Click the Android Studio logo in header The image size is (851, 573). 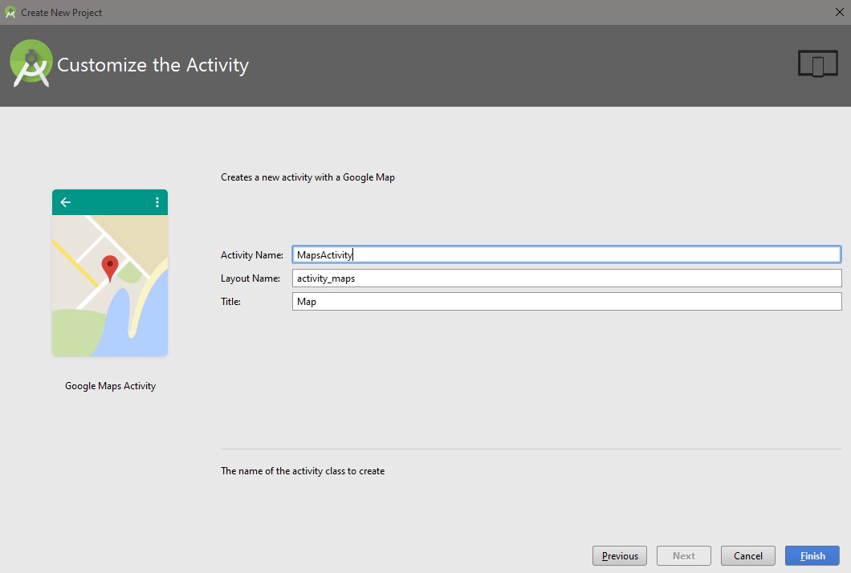pyautogui.click(x=31, y=63)
